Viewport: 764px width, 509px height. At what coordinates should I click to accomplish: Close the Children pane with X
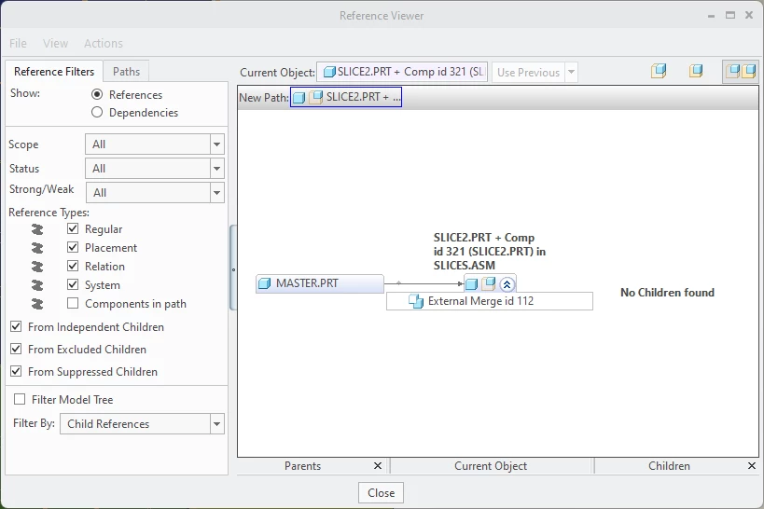tap(752, 466)
